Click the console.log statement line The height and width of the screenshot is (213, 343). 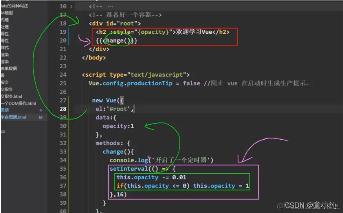pyautogui.click(x=161, y=160)
